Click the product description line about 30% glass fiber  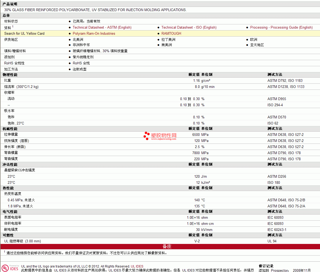tap(95, 10)
